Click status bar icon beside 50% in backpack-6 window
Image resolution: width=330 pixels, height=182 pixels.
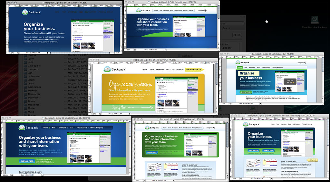(x=144, y=180)
